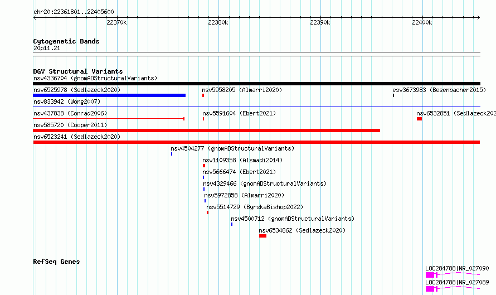Click the nsv4500712 gnomADStructuralVariants label

(293, 219)
